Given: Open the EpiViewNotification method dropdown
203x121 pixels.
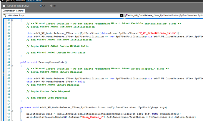Looking at the screenshot, I should pyautogui.click(x=164, y=15).
